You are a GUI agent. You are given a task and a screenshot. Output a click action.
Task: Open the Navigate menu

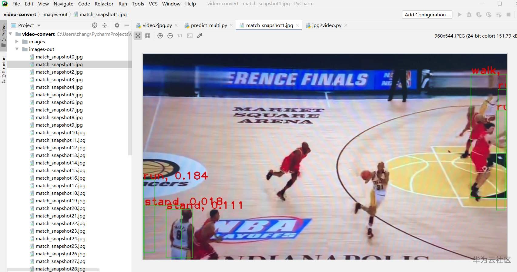pos(63,4)
